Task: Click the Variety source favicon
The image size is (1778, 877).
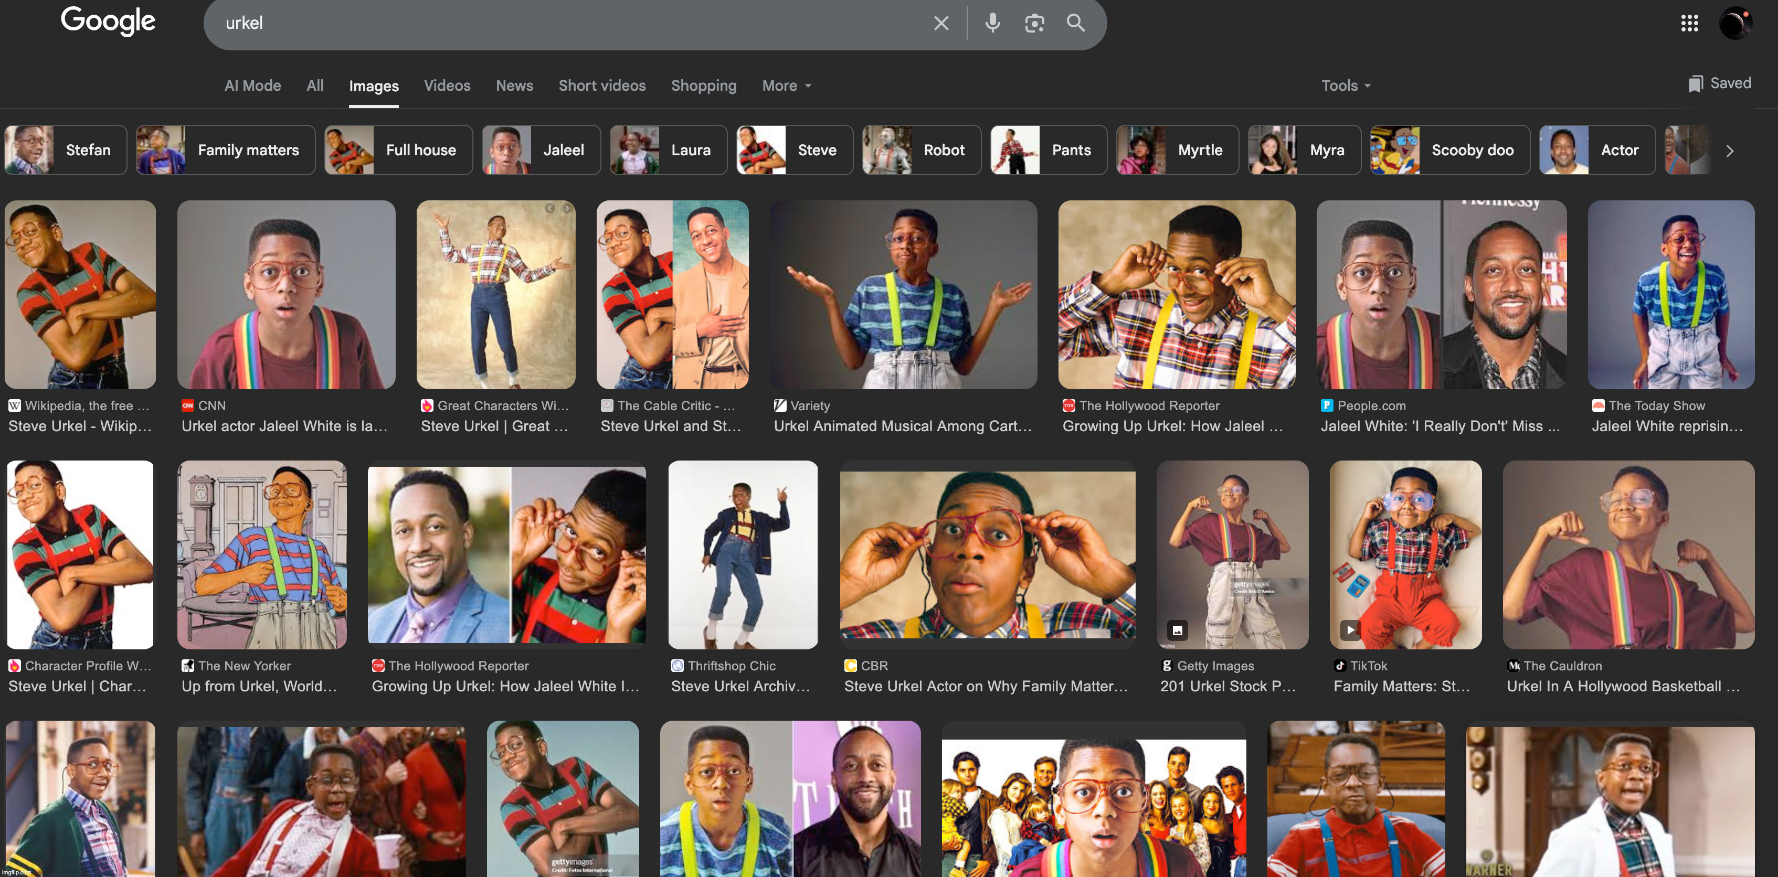Action: coord(780,406)
